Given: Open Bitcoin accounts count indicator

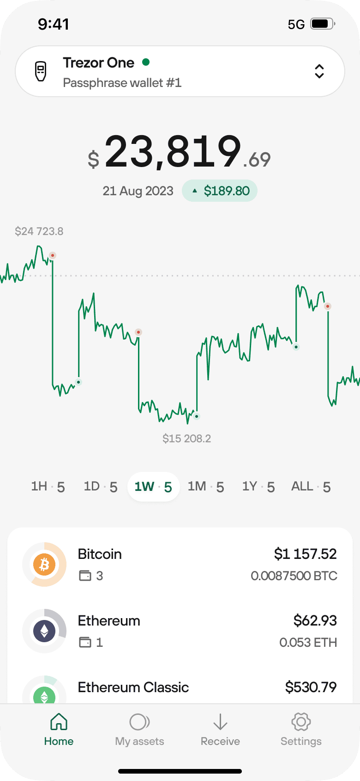Looking at the screenshot, I should (91, 576).
